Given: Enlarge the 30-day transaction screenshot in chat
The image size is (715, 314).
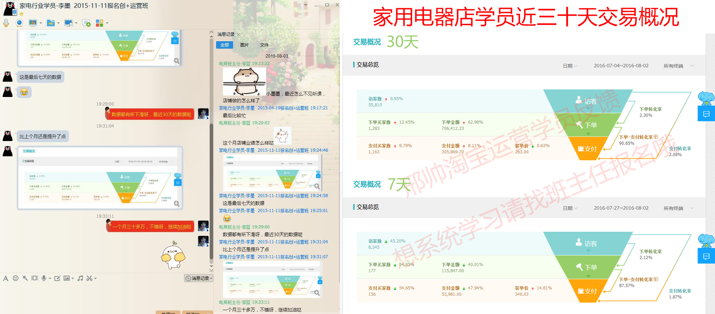Looking at the screenshot, I should click(176, 204).
